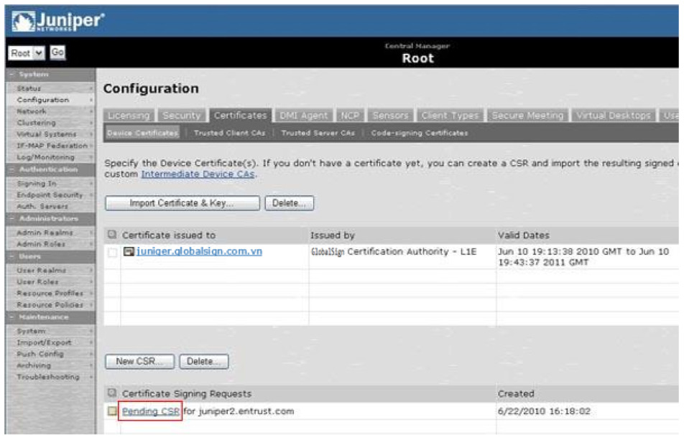Collapse the Administrators sidebar section
The height and width of the screenshot is (445, 684).
pos(11,218)
